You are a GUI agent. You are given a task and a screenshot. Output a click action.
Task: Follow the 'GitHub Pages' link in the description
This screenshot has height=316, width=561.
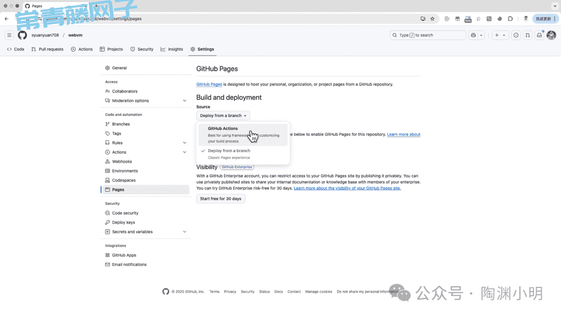pyautogui.click(x=209, y=85)
